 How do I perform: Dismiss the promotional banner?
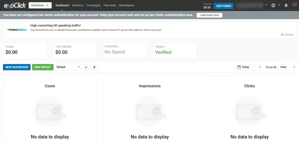click(289, 35)
